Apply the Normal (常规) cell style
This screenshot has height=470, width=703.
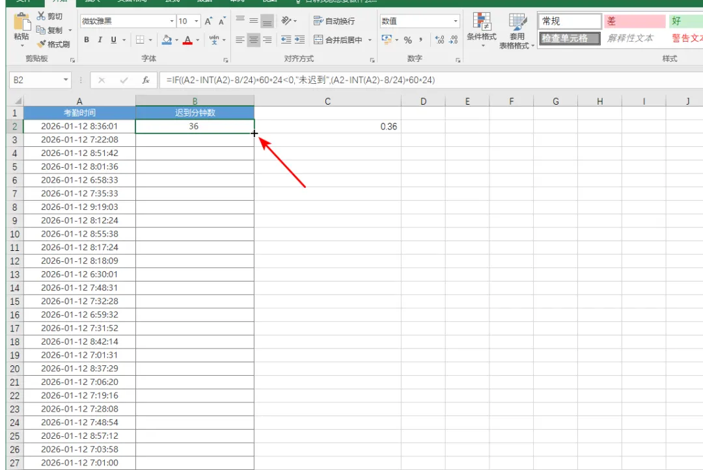(x=570, y=21)
